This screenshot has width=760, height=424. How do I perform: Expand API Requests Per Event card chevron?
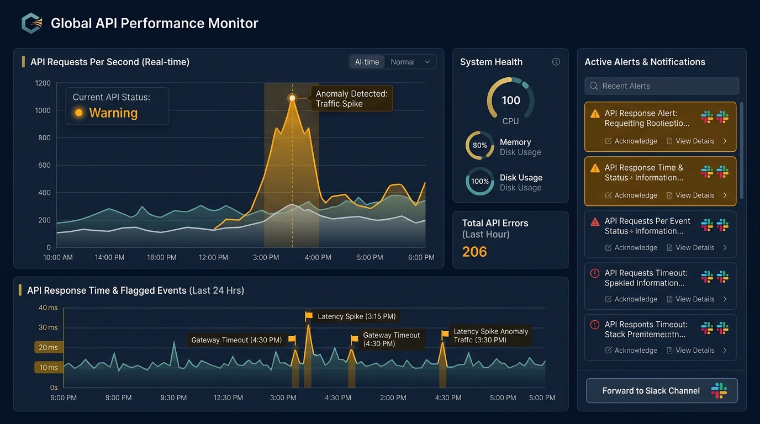click(725, 248)
